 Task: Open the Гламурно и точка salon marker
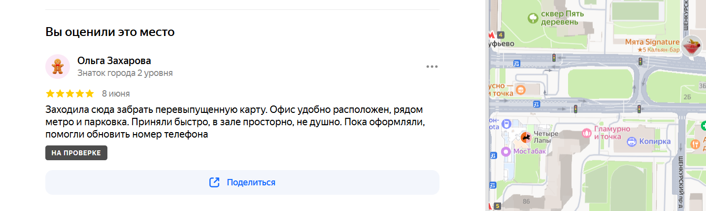[x=587, y=133]
